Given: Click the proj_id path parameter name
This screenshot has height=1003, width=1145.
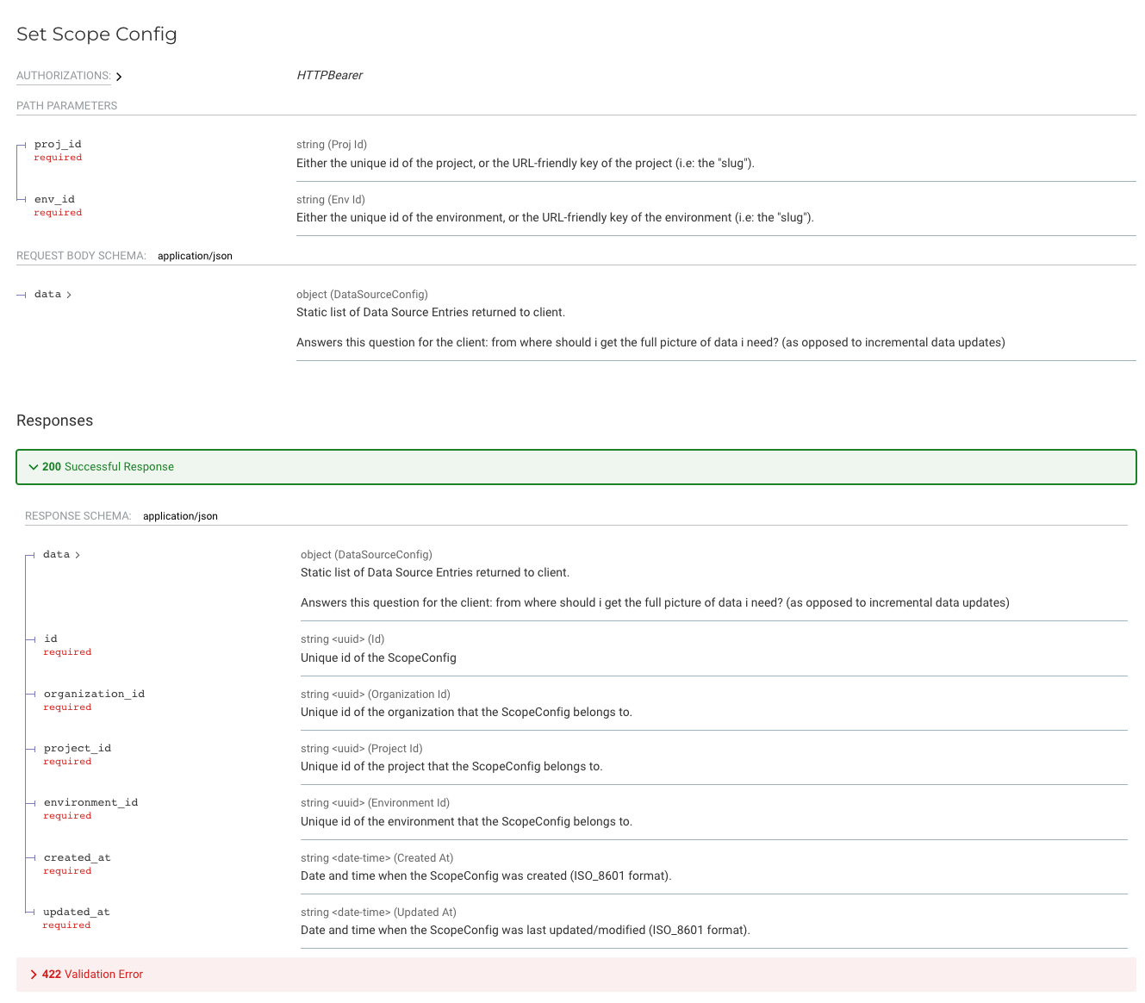Looking at the screenshot, I should pos(58,145).
